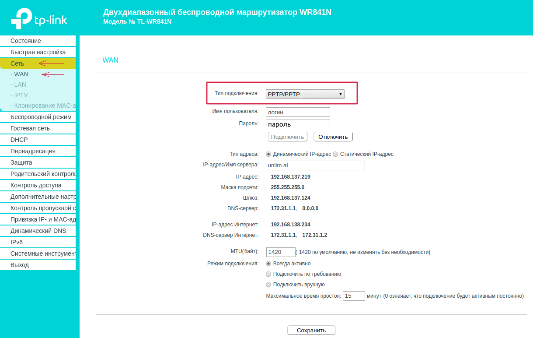Open the connection type PPTP dropdown
The width and height of the screenshot is (533, 338).
[305, 94]
